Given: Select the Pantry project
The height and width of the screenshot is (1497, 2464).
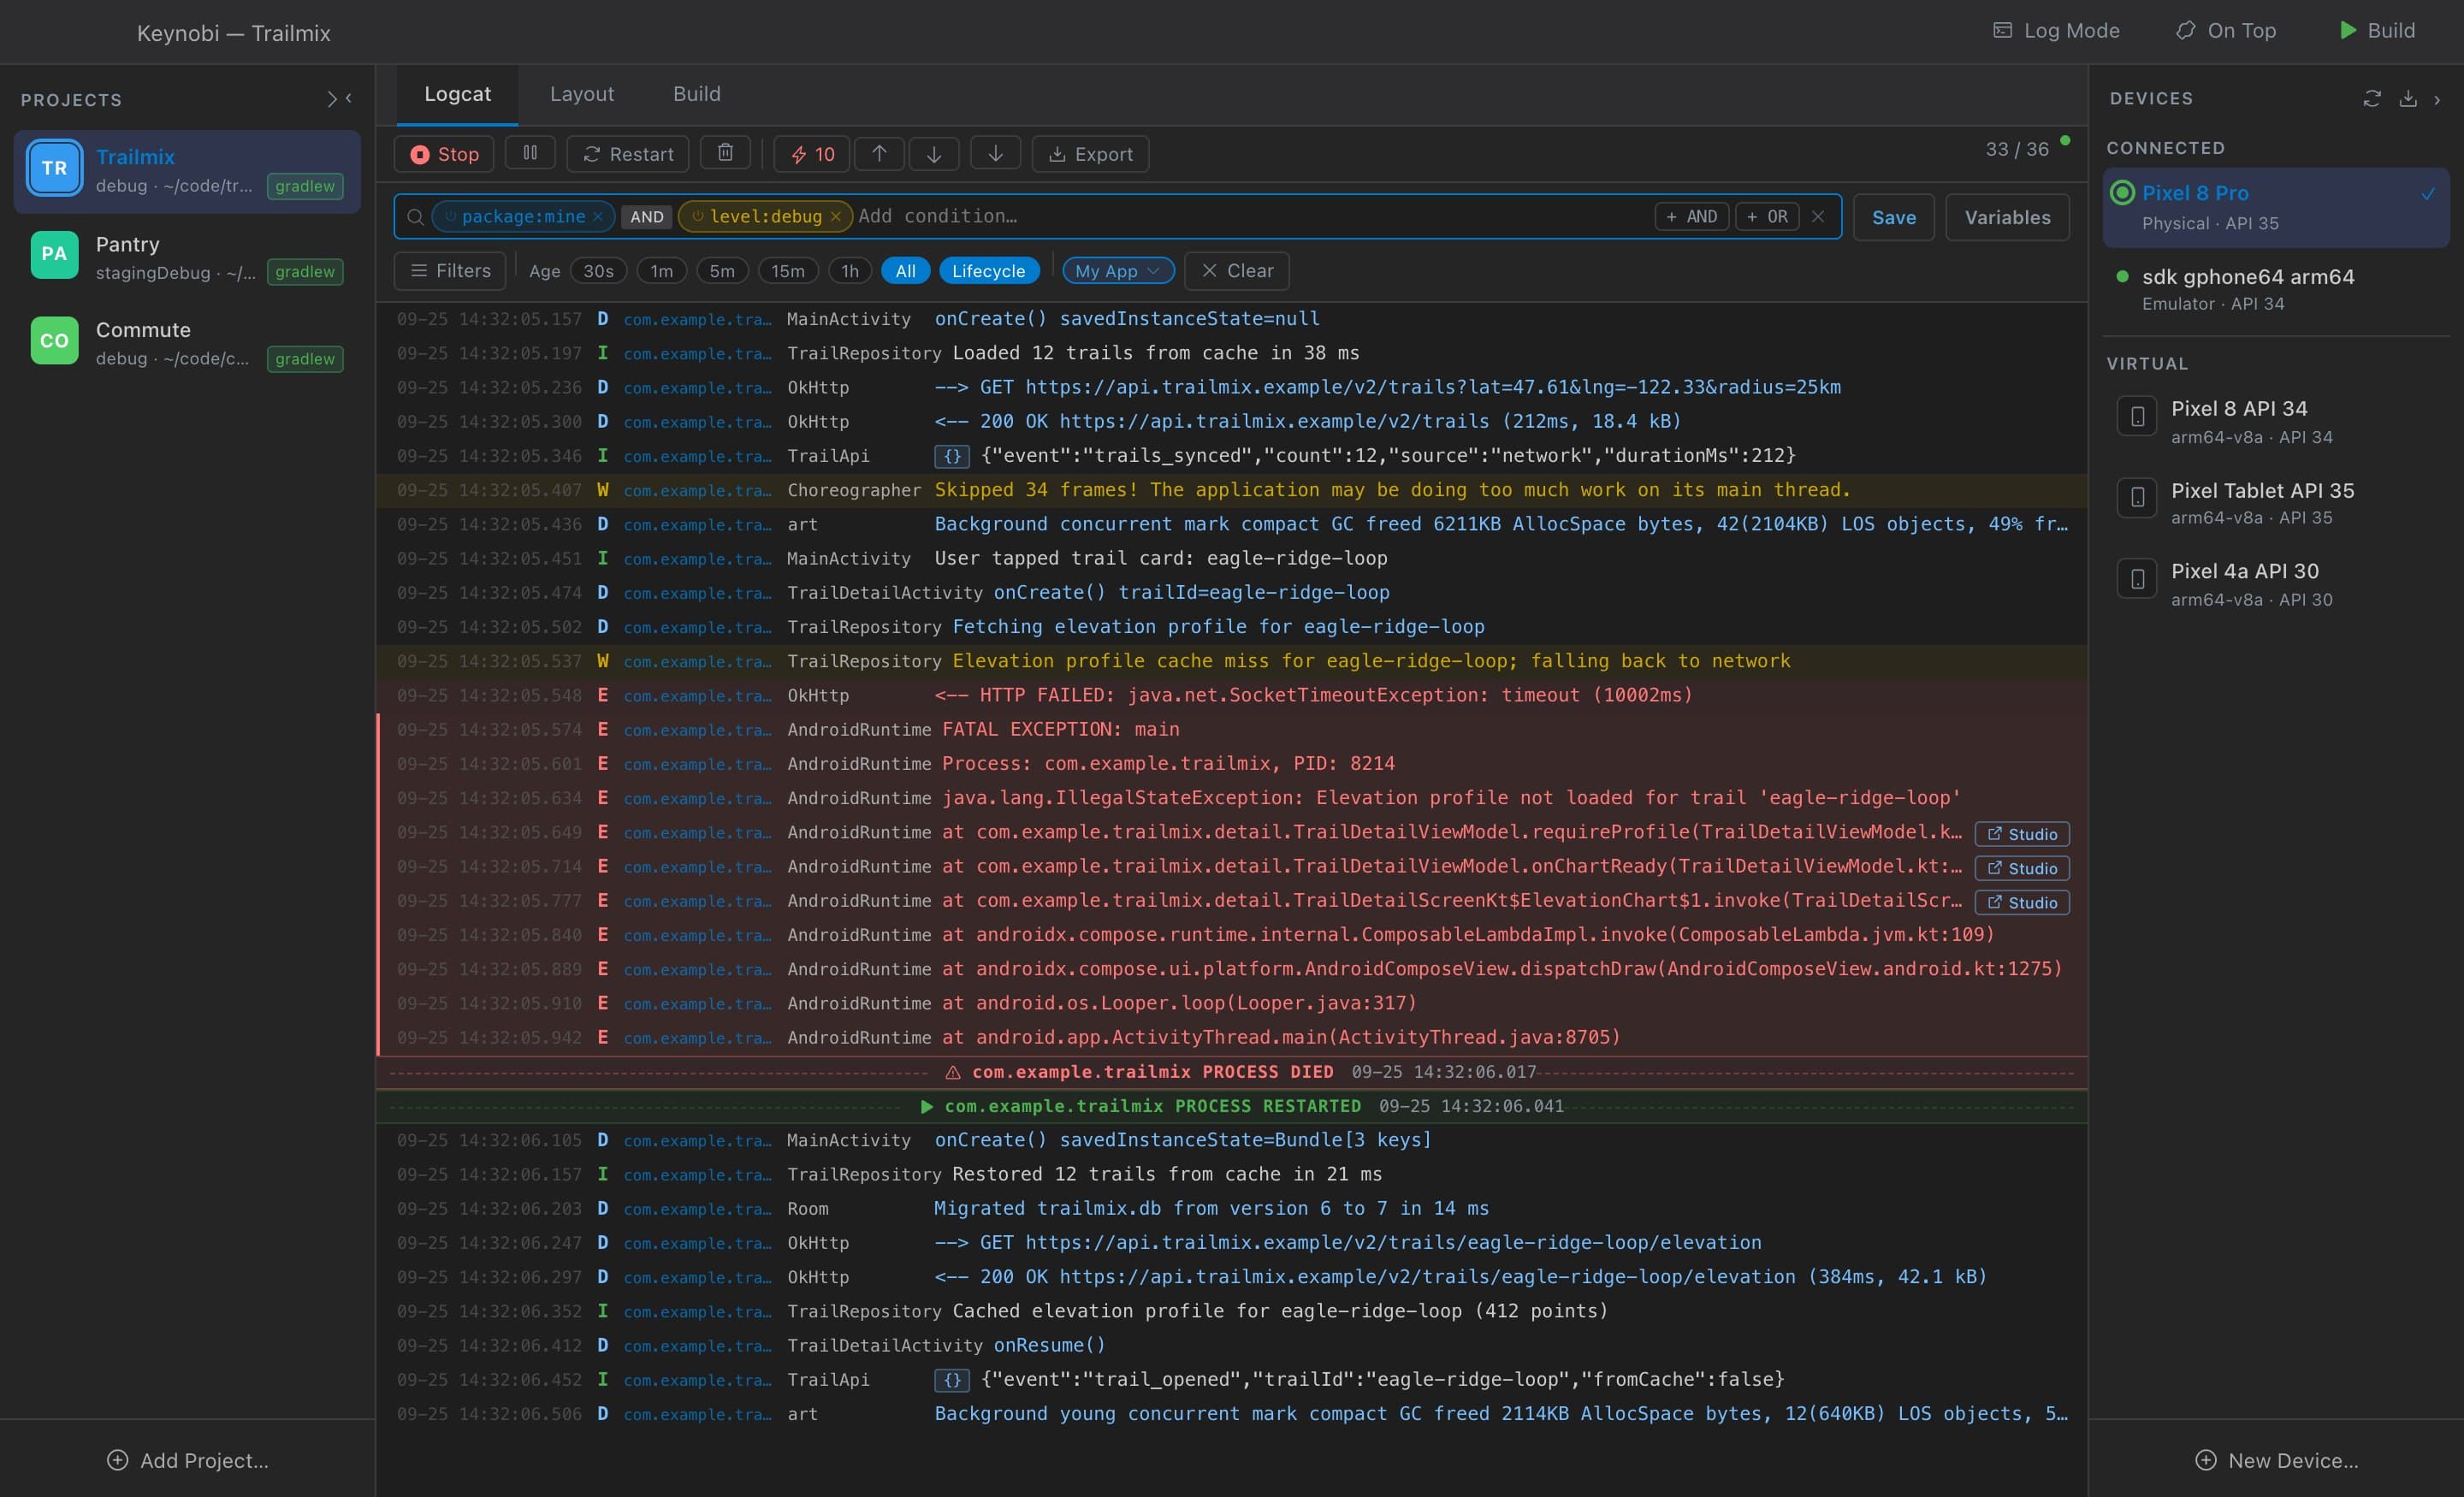Looking at the screenshot, I should point(187,257).
